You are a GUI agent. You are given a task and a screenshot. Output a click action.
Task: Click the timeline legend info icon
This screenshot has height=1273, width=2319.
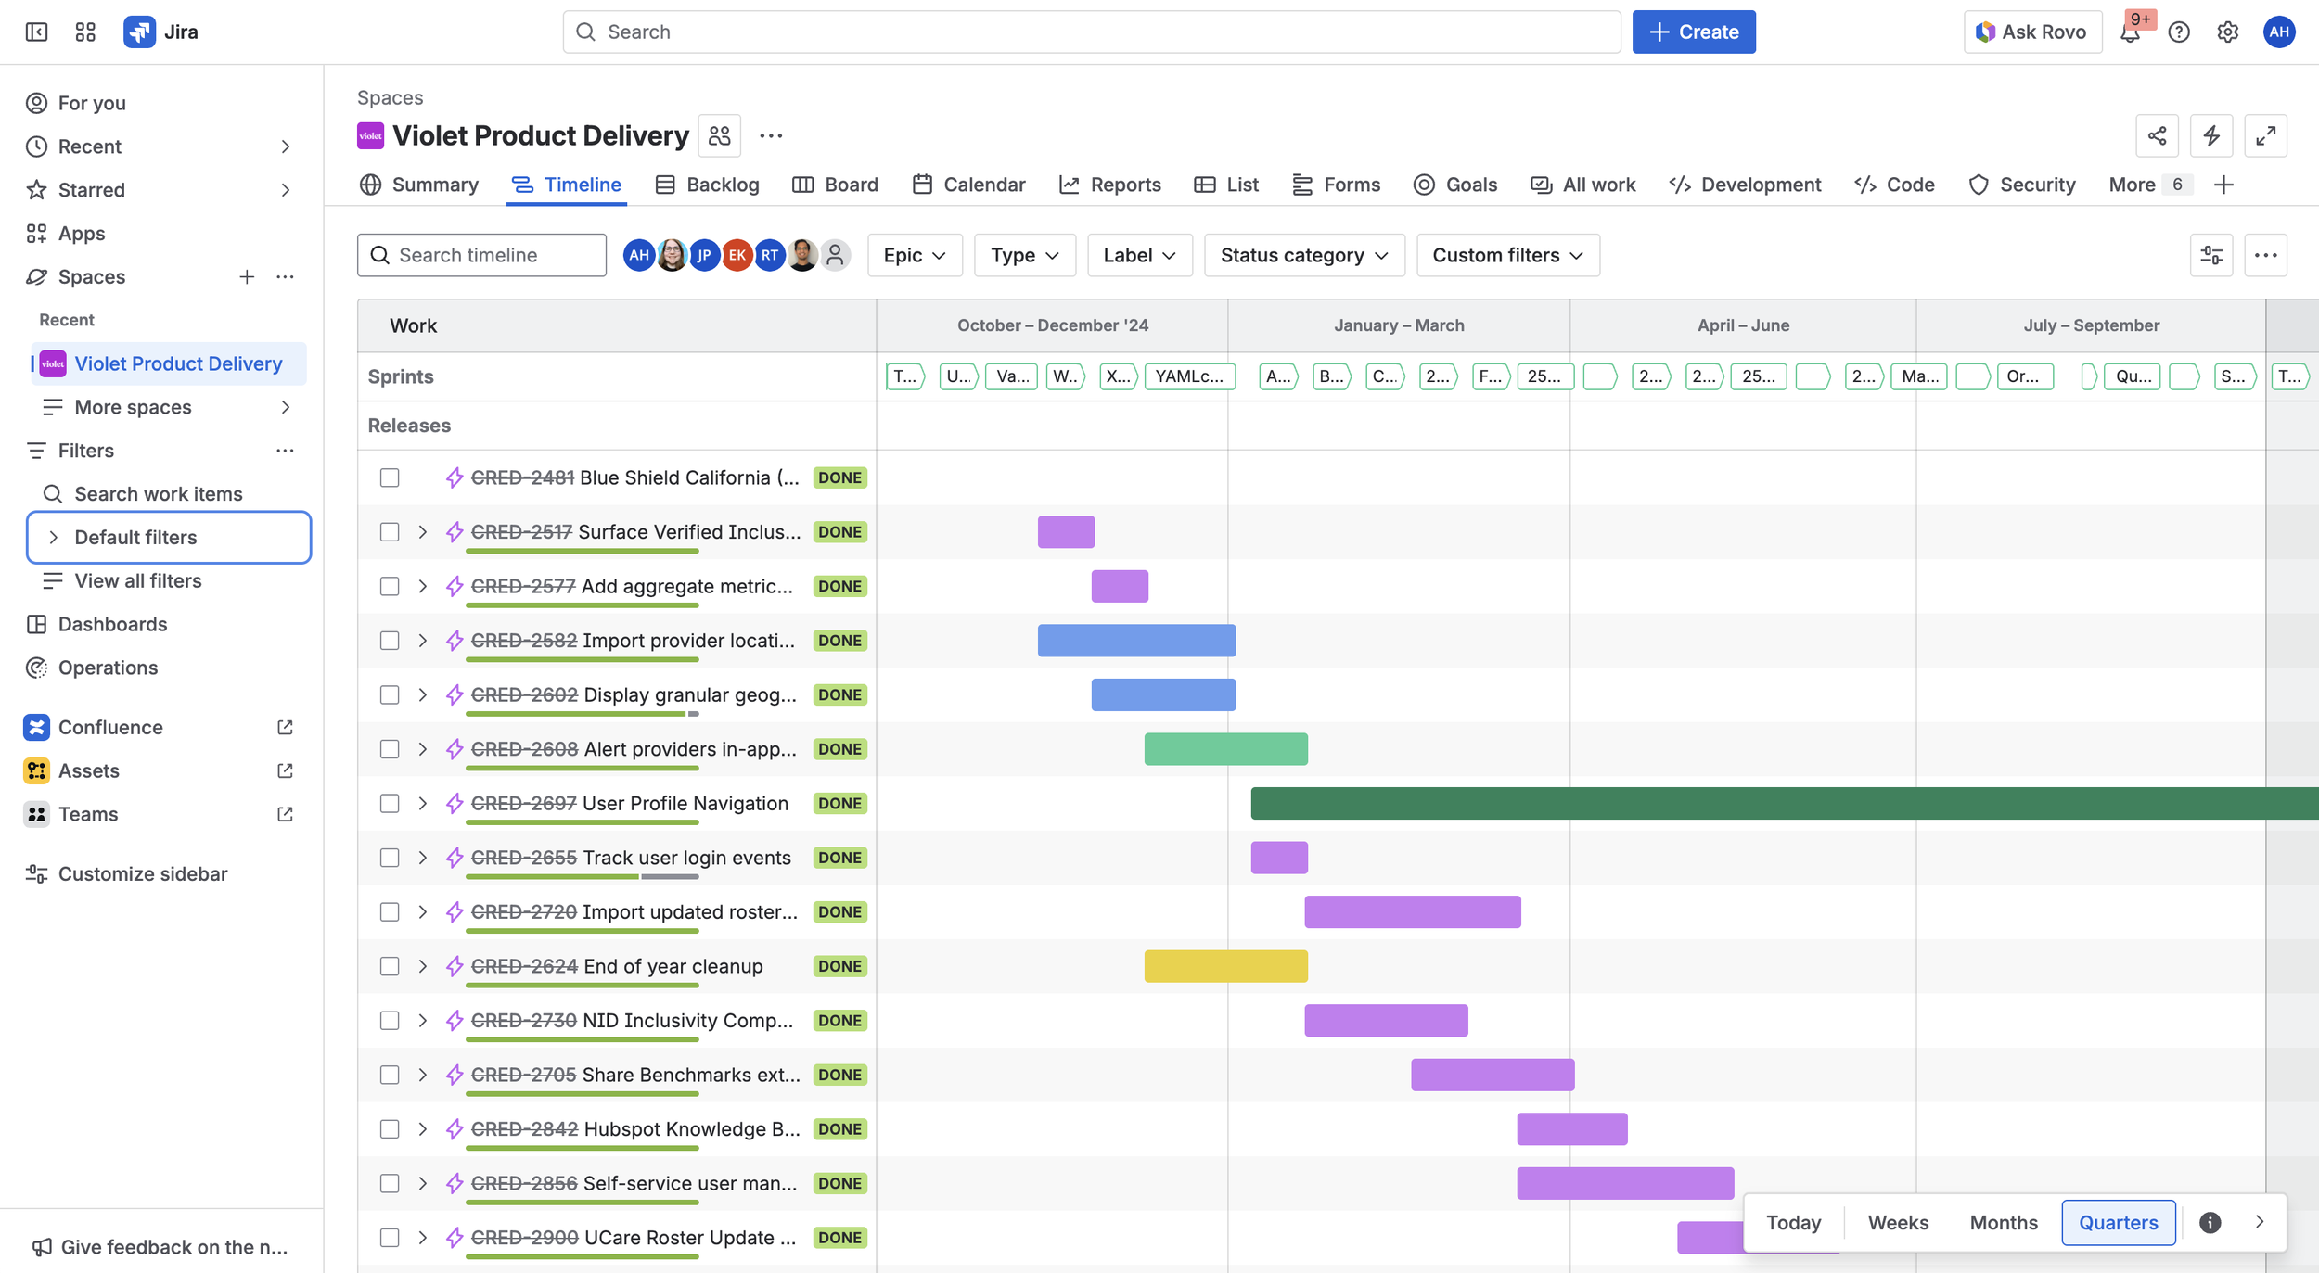pyautogui.click(x=2210, y=1223)
